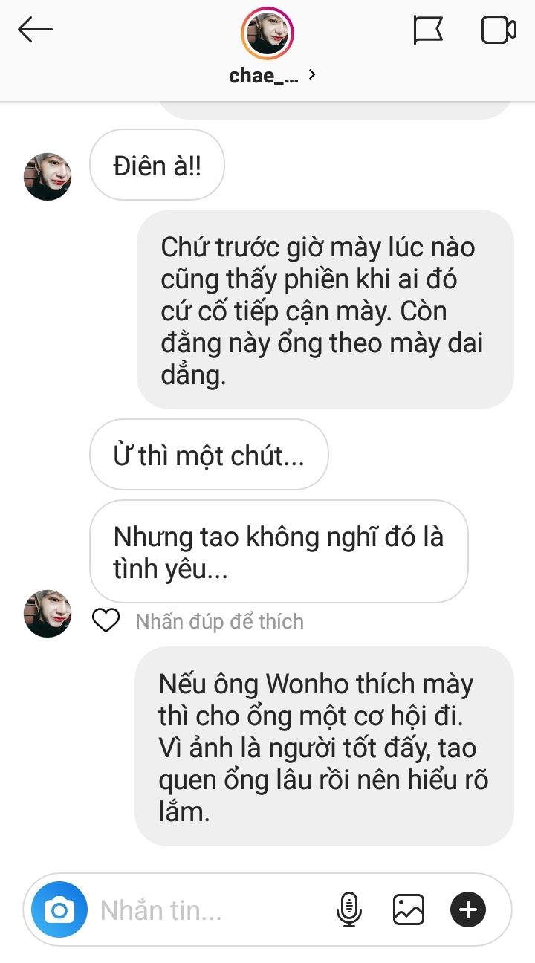Tap 'Nhấn đúp để thích' hint text
The image size is (535, 963).
(219, 621)
